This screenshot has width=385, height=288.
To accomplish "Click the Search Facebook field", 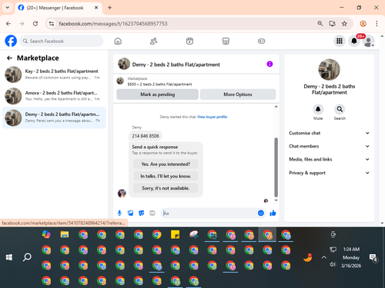I will [x=62, y=41].
